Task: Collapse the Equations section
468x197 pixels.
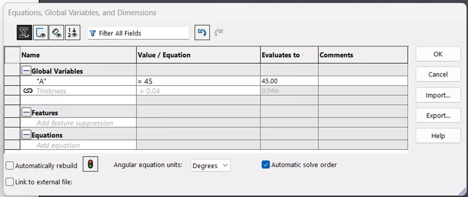Action: [26, 135]
